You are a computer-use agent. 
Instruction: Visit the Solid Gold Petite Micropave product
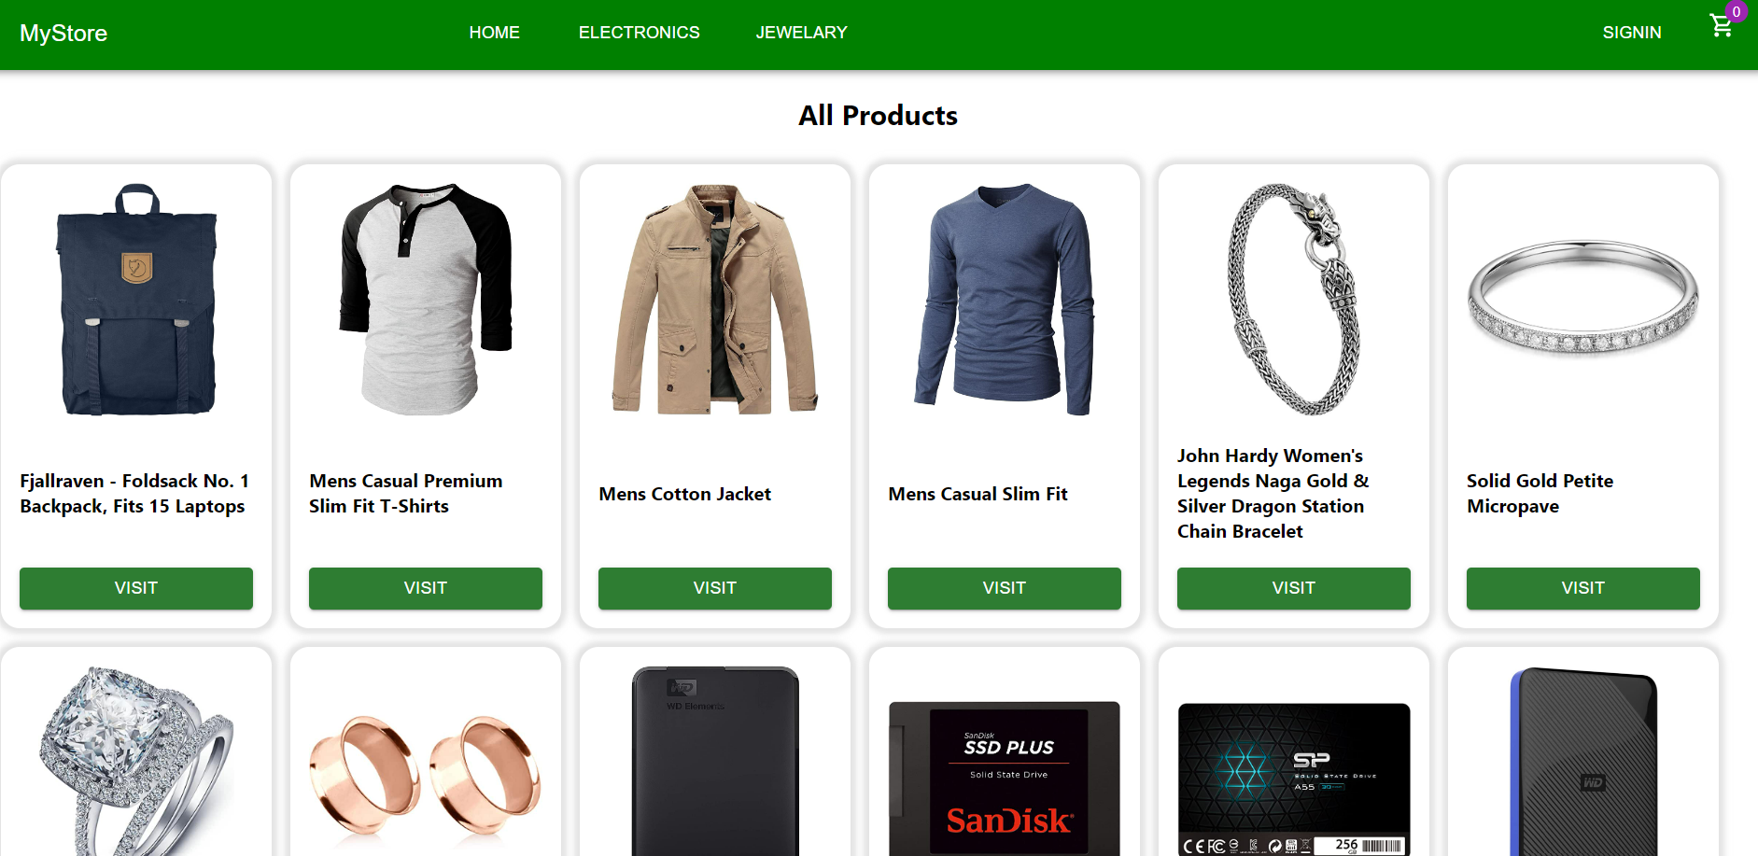(1583, 588)
